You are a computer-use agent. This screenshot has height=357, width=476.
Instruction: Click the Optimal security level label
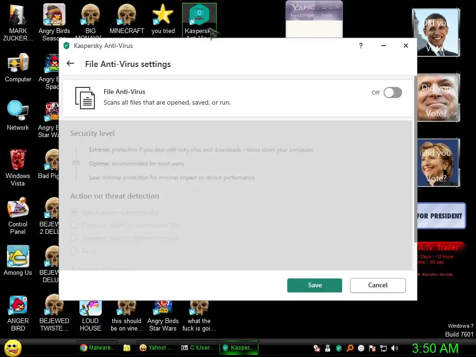tap(136, 163)
